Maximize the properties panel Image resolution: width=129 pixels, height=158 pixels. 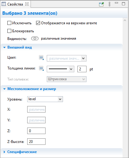coord(123,4)
